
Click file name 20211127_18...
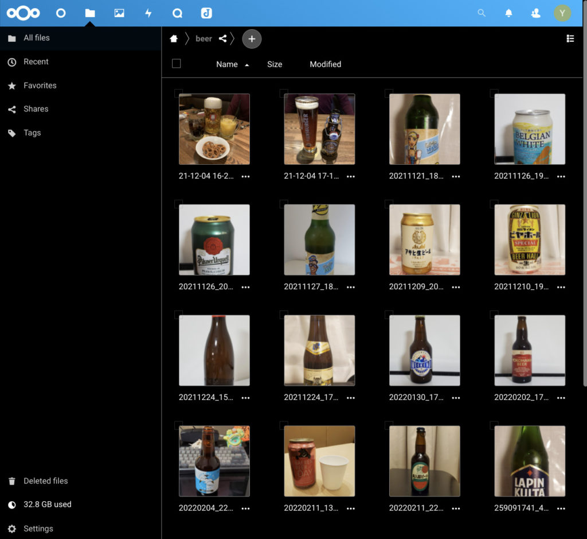click(311, 287)
